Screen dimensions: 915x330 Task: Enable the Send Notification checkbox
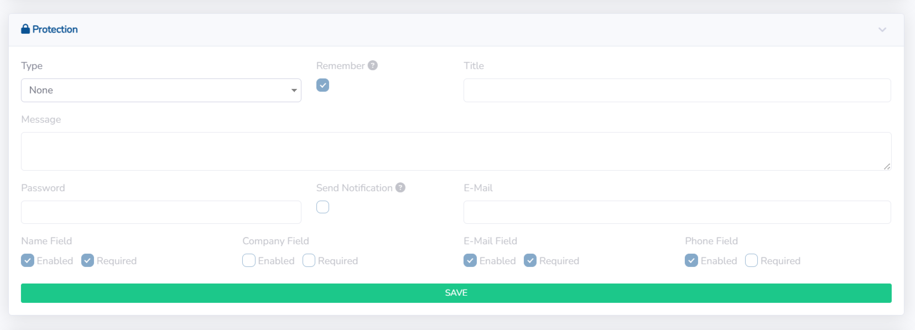323,207
